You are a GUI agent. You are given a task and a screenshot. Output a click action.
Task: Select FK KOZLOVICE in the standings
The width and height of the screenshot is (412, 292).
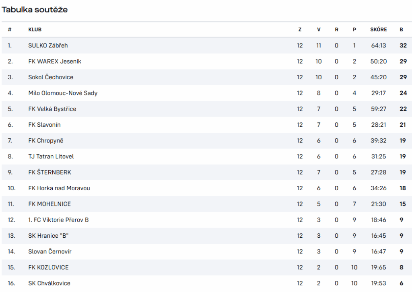click(x=48, y=267)
